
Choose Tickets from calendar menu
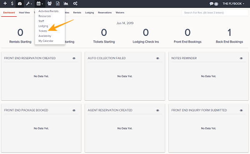(x=43, y=31)
